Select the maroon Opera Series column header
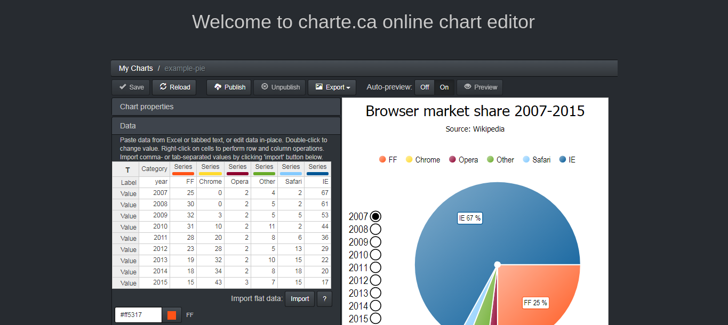Screen dimensions: 728x325 pyautogui.click(x=237, y=169)
